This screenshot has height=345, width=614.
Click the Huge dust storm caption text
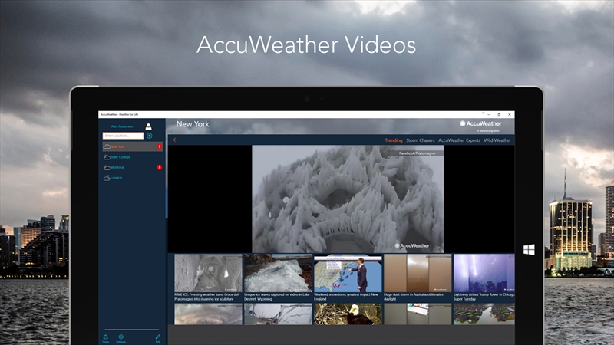(414, 297)
